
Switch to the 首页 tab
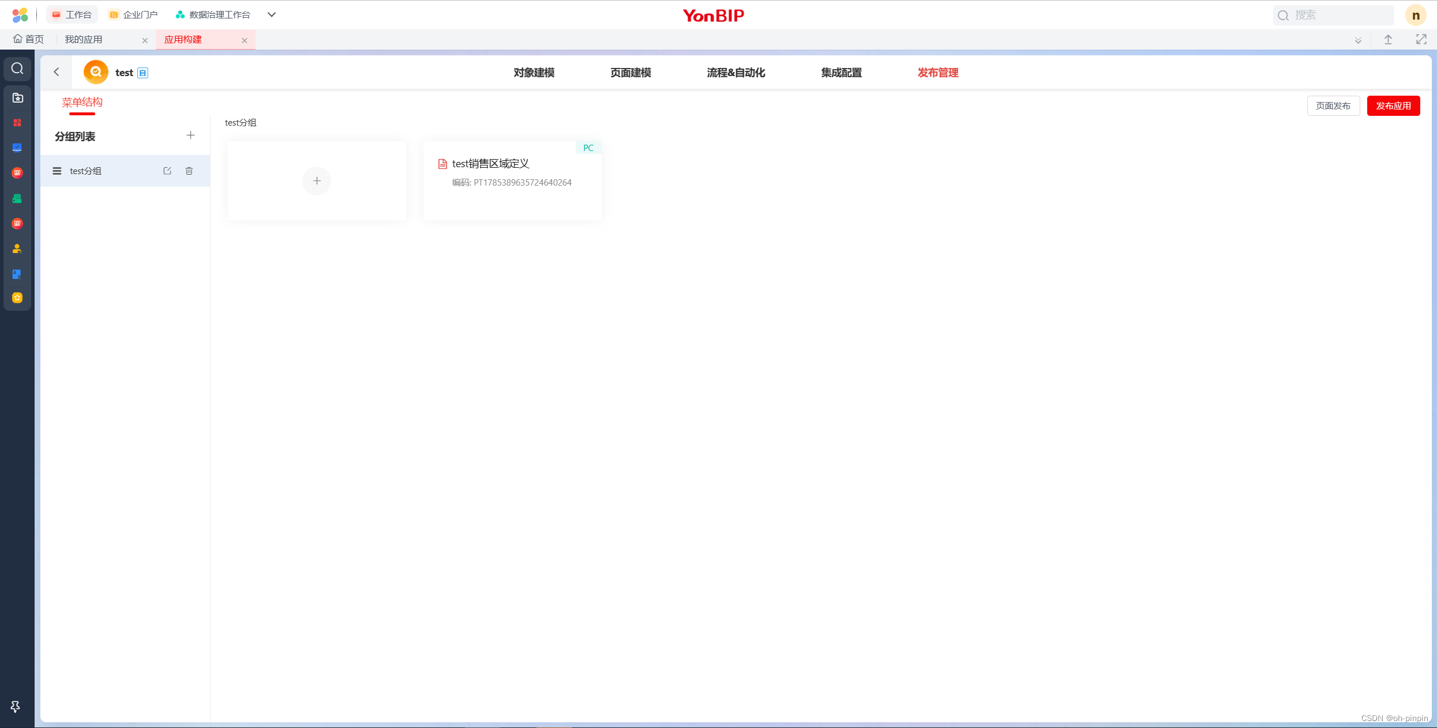(x=30, y=39)
